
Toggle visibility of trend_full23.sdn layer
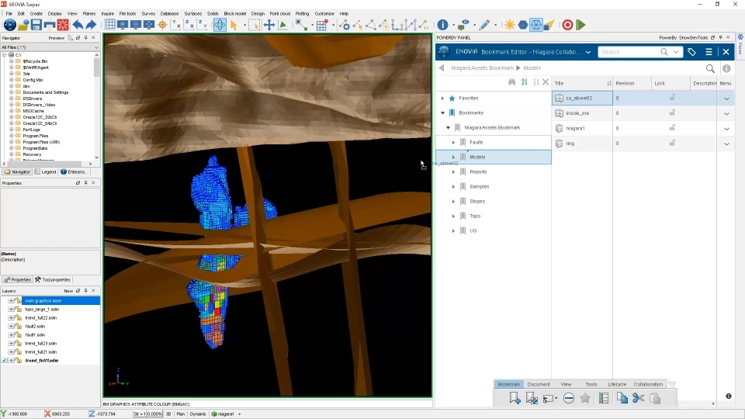[x=11, y=344]
